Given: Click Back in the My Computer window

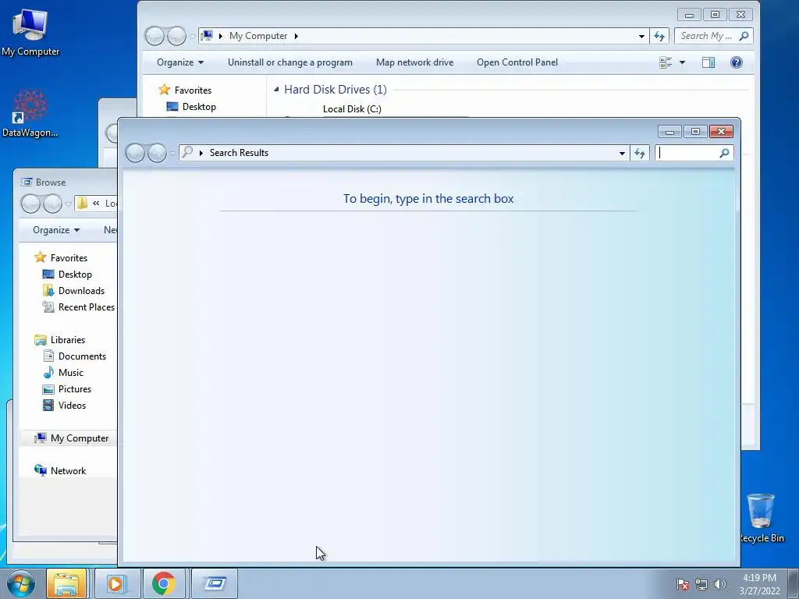Looking at the screenshot, I should tap(154, 36).
